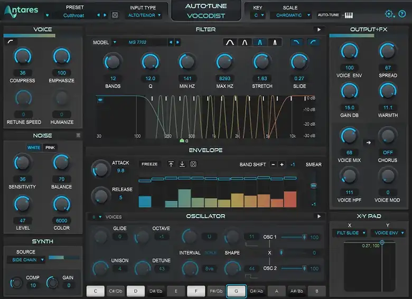The height and width of the screenshot is (299, 412).
Task: Open the filter Model dropdown arrow
Action: click(115, 42)
